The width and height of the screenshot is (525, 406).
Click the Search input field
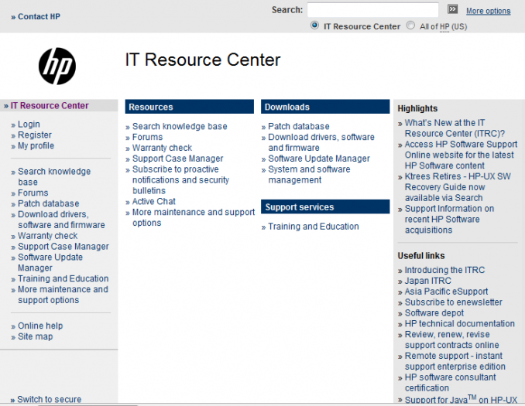(x=372, y=10)
